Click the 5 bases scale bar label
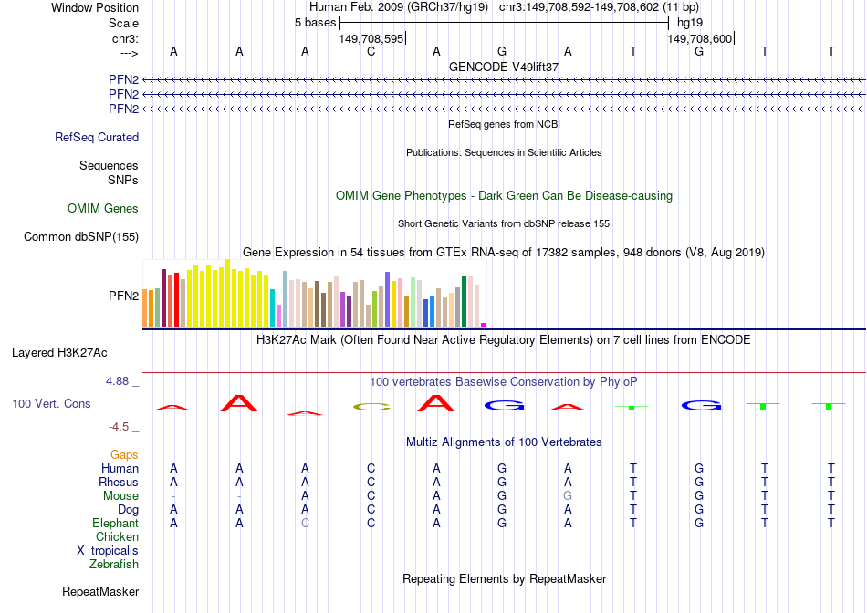The width and height of the screenshot is (867, 613). point(315,23)
